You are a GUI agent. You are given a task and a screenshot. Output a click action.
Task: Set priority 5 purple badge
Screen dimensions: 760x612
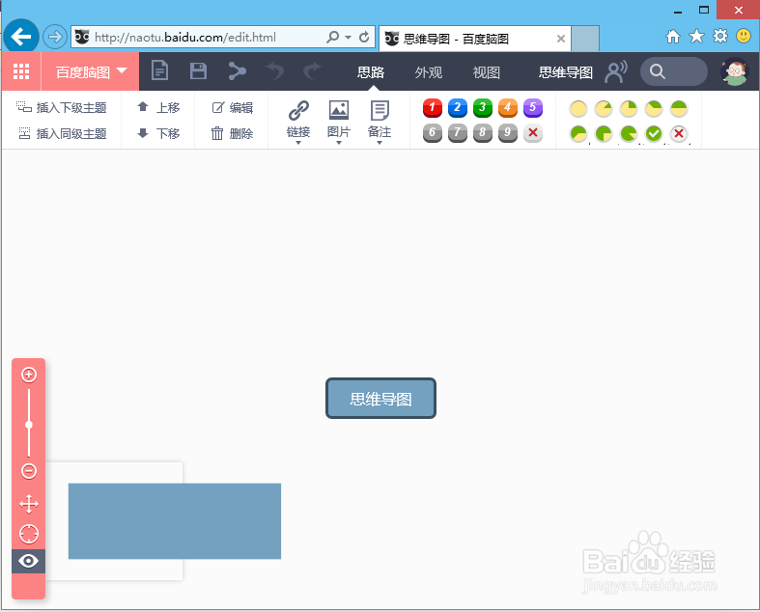tap(533, 107)
